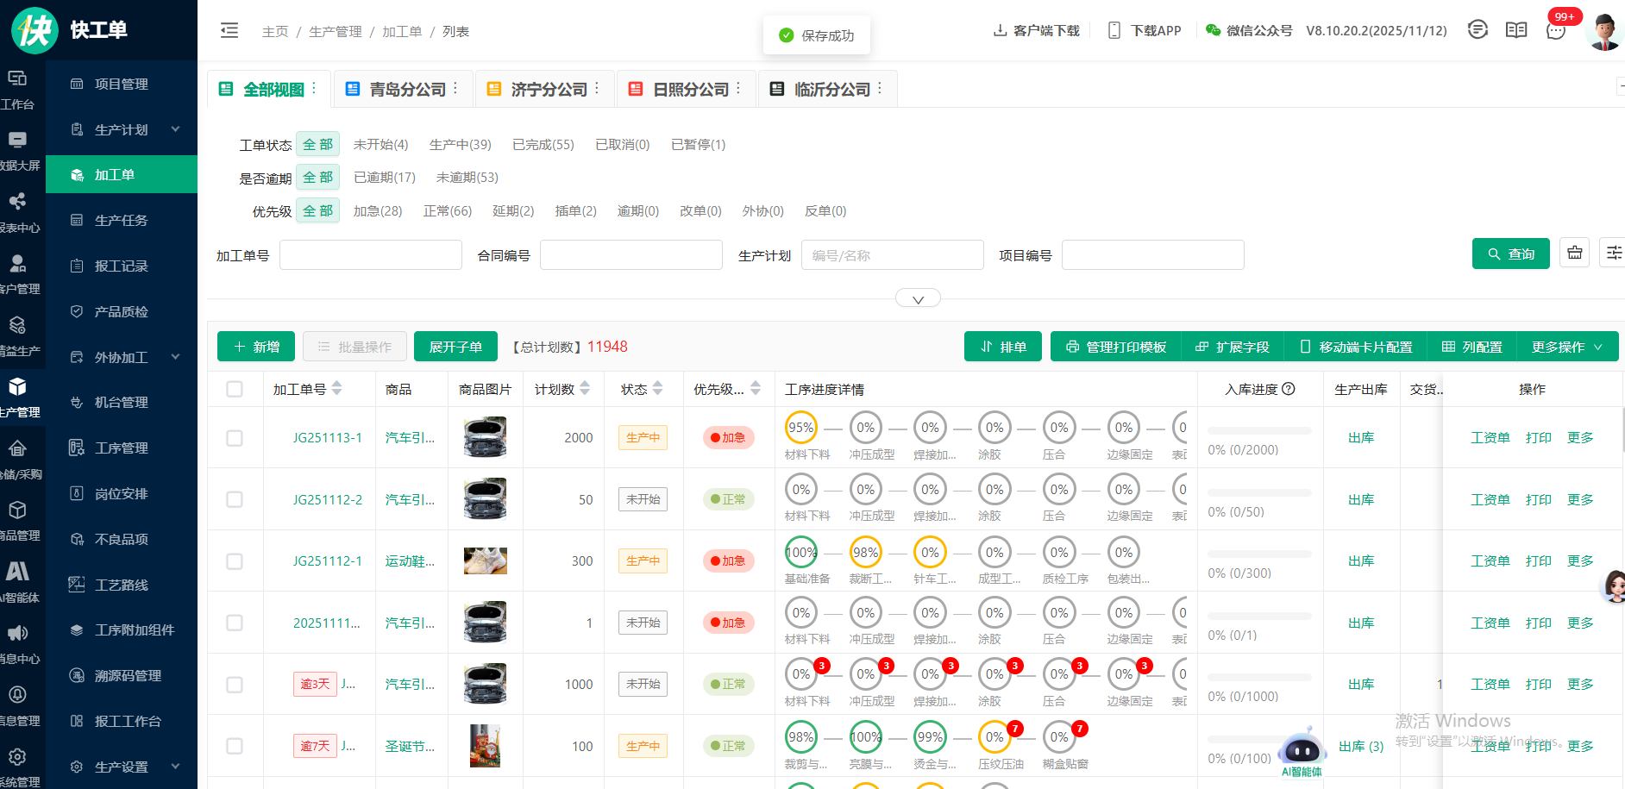Click the AI智能体 robot assistant icon
Viewport: 1625px width, 789px height.
[1302, 750]
